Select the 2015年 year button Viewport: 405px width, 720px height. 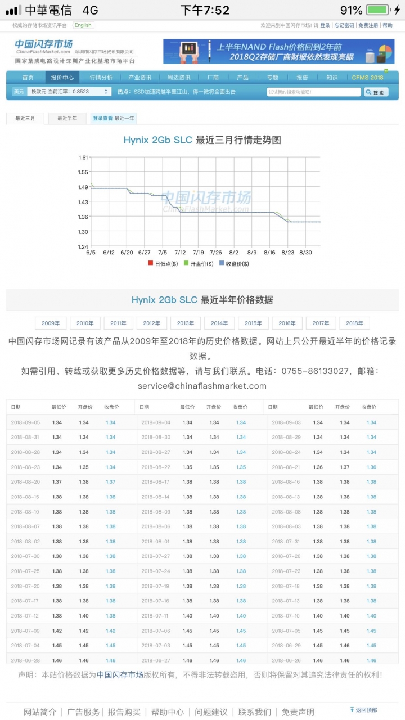click(x=253, y=323)
